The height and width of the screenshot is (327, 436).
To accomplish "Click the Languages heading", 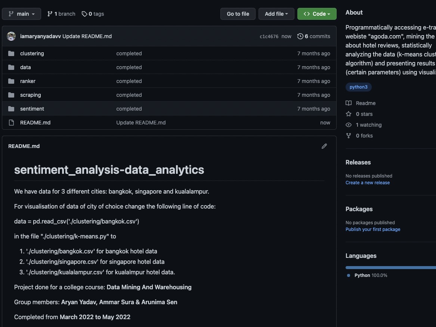I will 361,256.
